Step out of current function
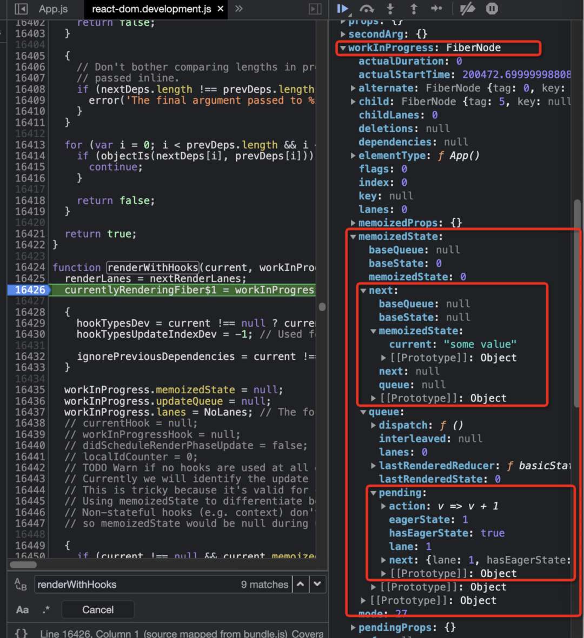Screen dimensions: 584x638 [x=414, y=9]
